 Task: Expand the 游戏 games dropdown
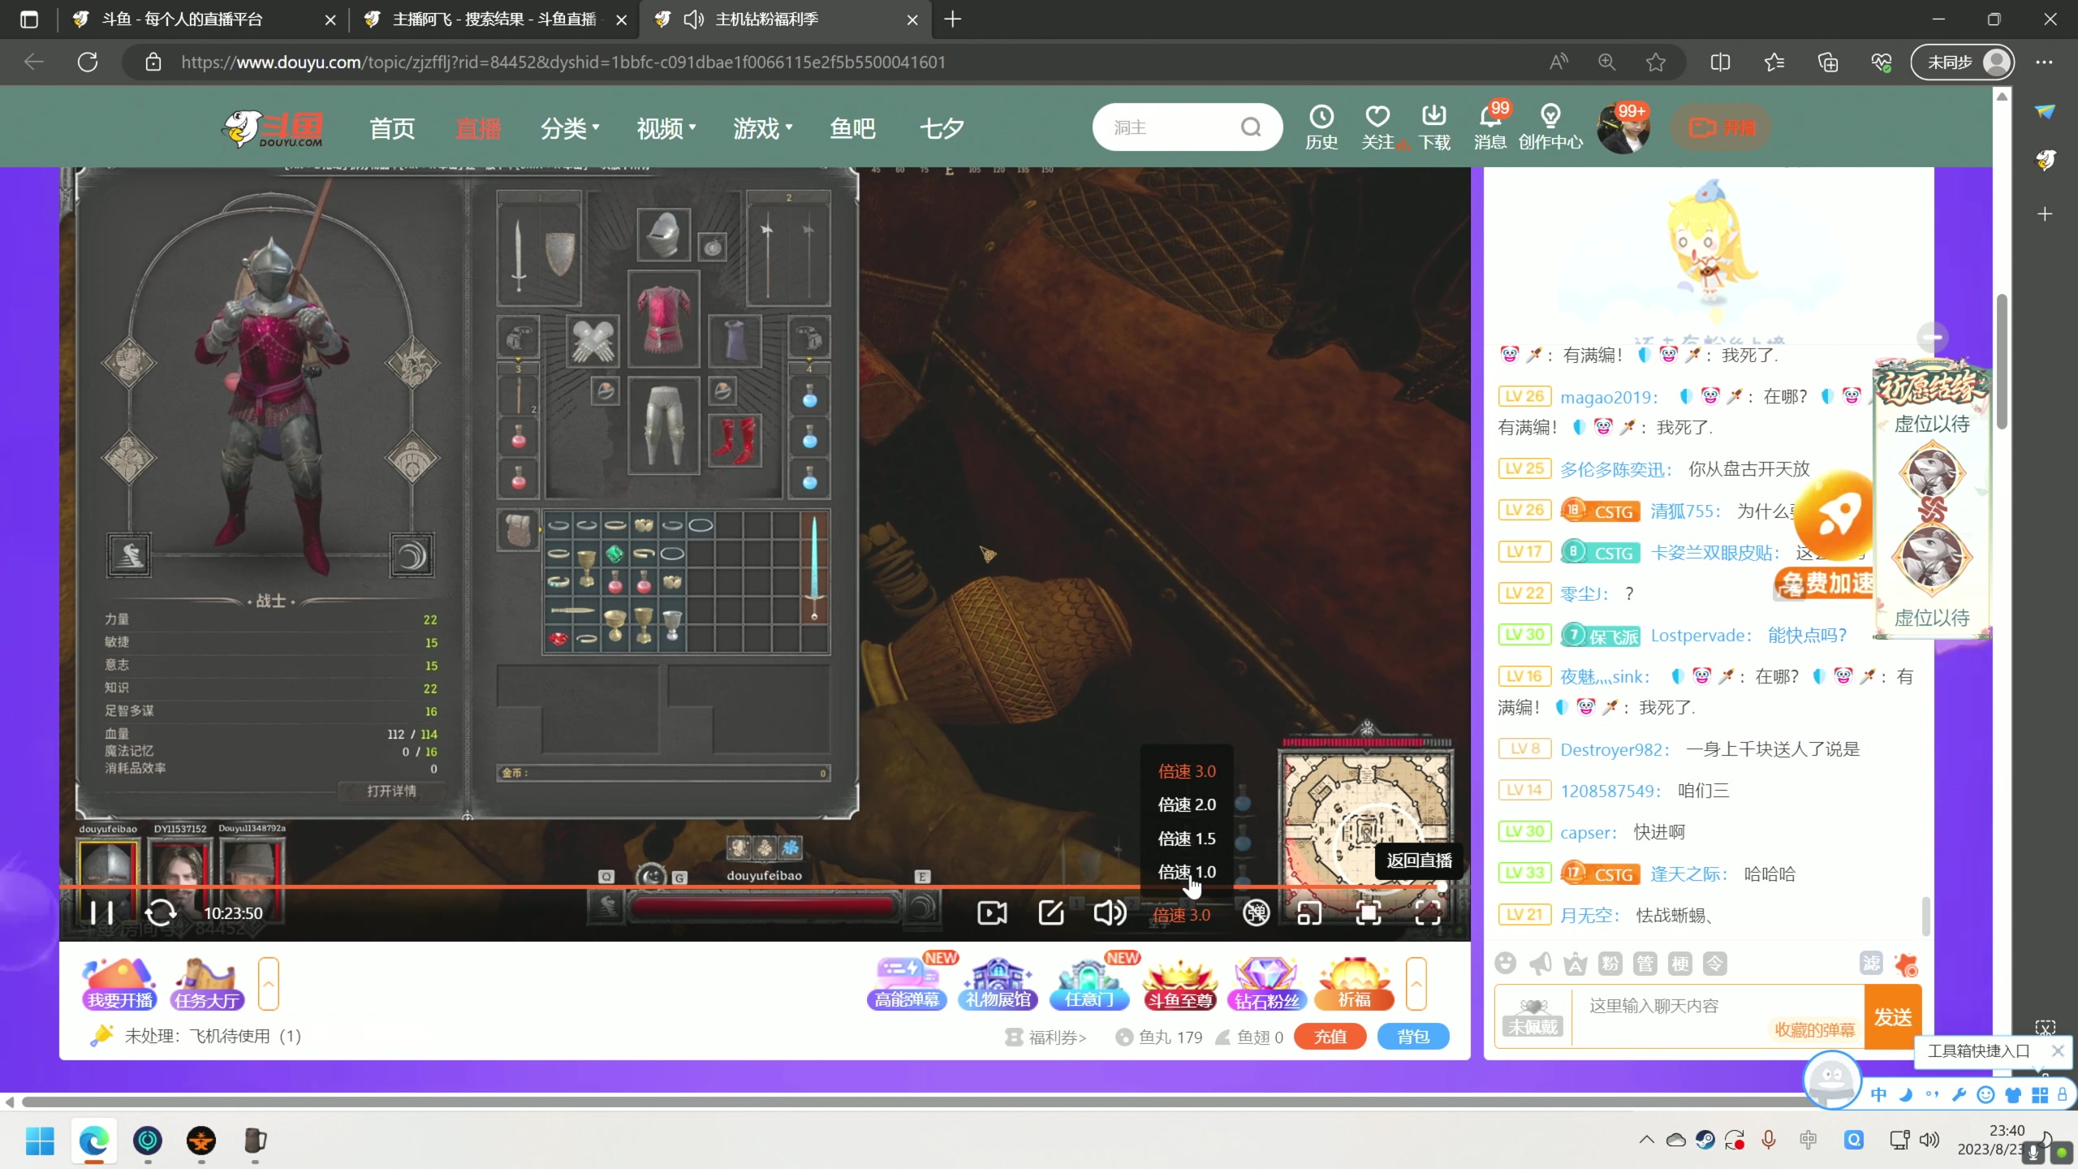pyautogui.click(x=763, y=128)
